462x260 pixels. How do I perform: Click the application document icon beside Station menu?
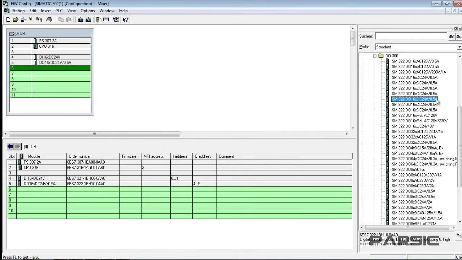tap(7, 11)
